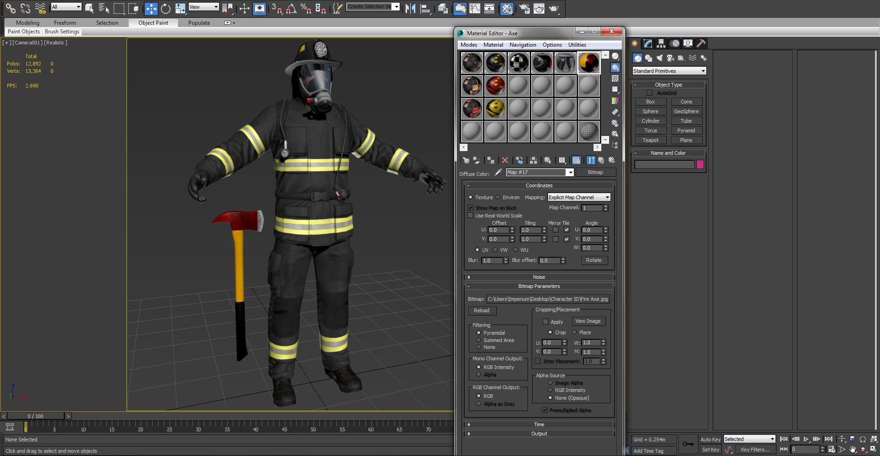This screenshot has width=880, height=456.
Task: Tick the AutoGrid checkbox
Action: pyautogui.click(x=649, y=93)
